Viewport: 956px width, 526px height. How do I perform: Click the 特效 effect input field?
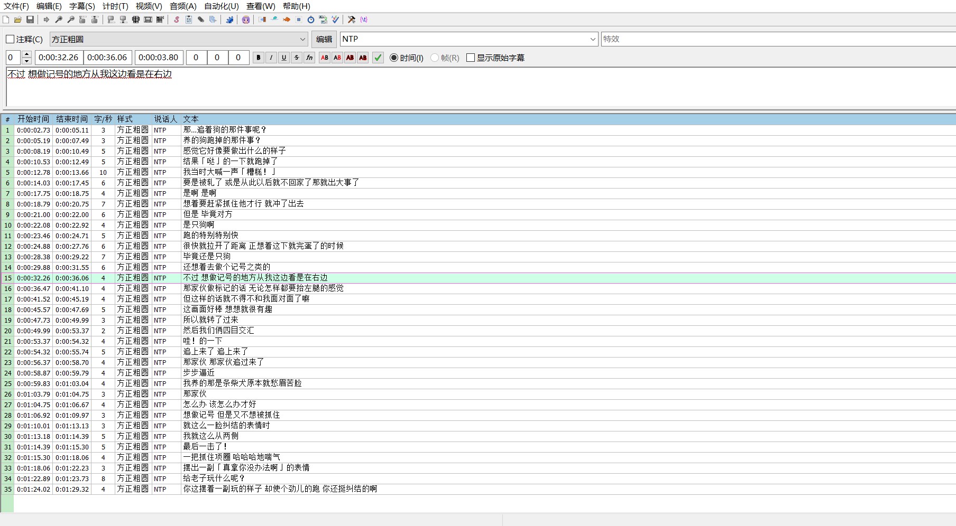click(x=778, y=39)
